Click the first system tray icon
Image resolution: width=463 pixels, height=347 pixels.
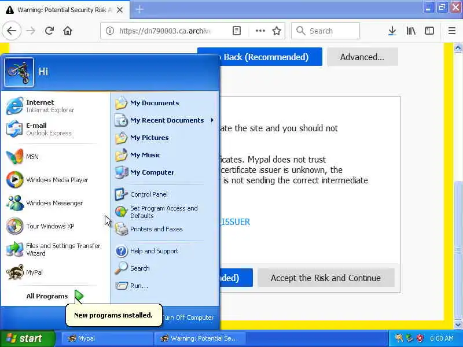point(399,338)
